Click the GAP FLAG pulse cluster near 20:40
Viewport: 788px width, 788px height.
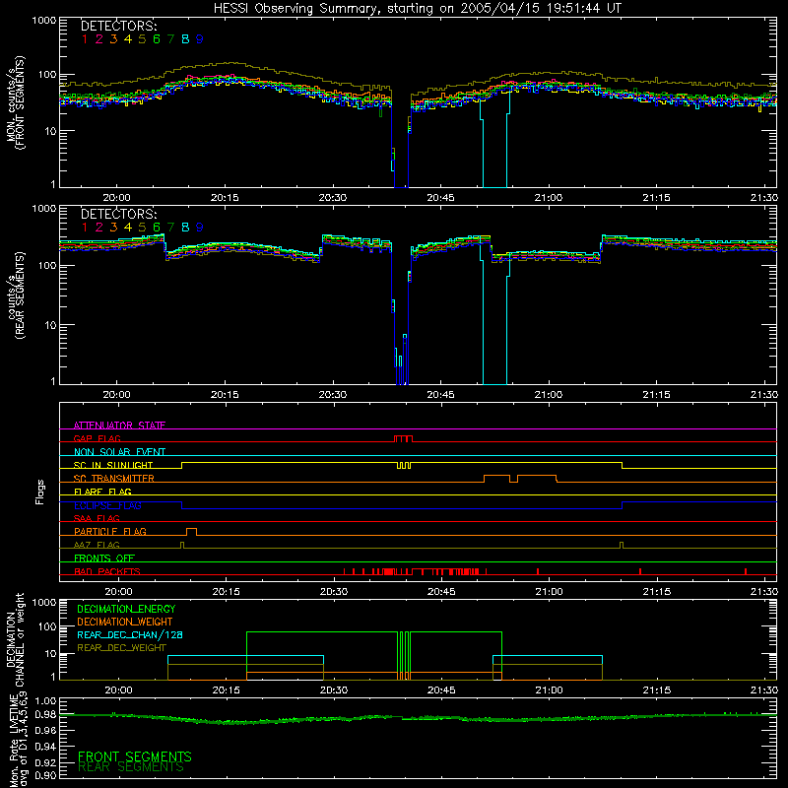[403, 438]
